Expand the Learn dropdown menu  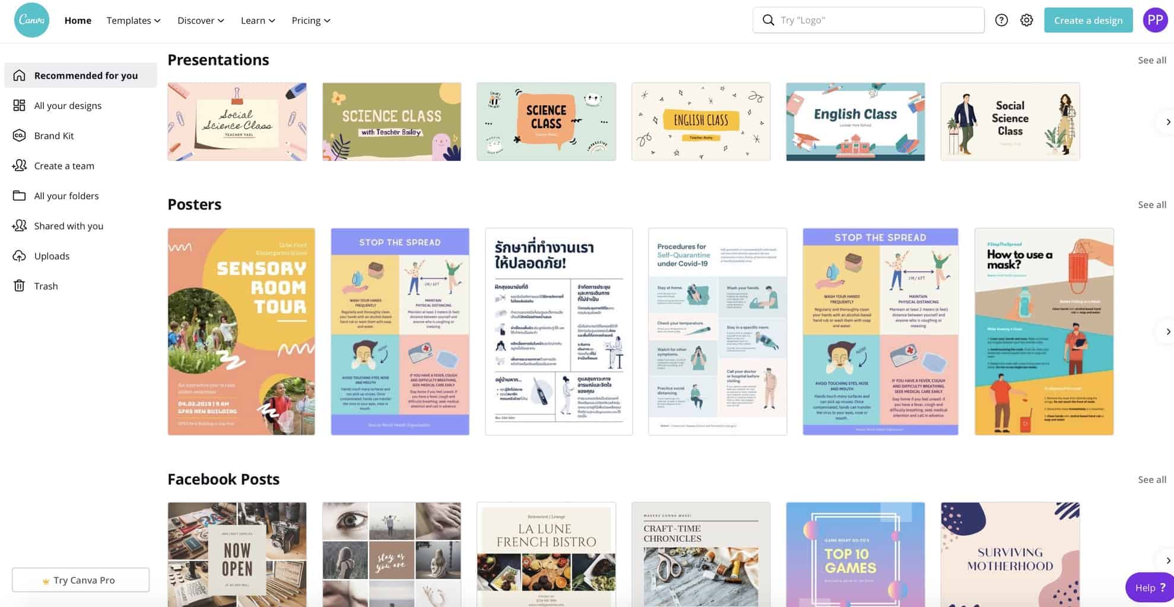[x=258, y=20]
